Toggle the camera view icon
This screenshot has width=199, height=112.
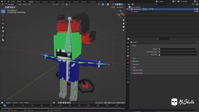pos(123,27)
